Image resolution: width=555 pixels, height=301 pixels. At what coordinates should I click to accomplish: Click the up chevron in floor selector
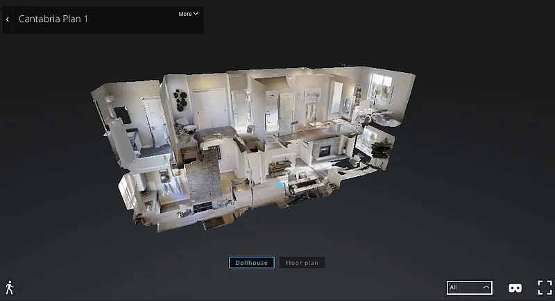486,287
